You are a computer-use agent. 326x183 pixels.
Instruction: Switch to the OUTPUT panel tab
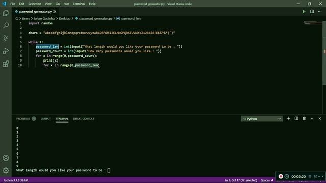point(46,119)
